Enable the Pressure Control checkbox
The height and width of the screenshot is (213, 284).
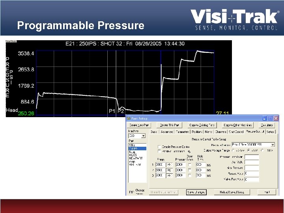159,147
